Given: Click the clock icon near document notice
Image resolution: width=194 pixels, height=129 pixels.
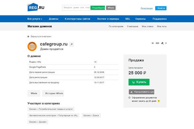Looking at the screenshot, I should 129,98.
